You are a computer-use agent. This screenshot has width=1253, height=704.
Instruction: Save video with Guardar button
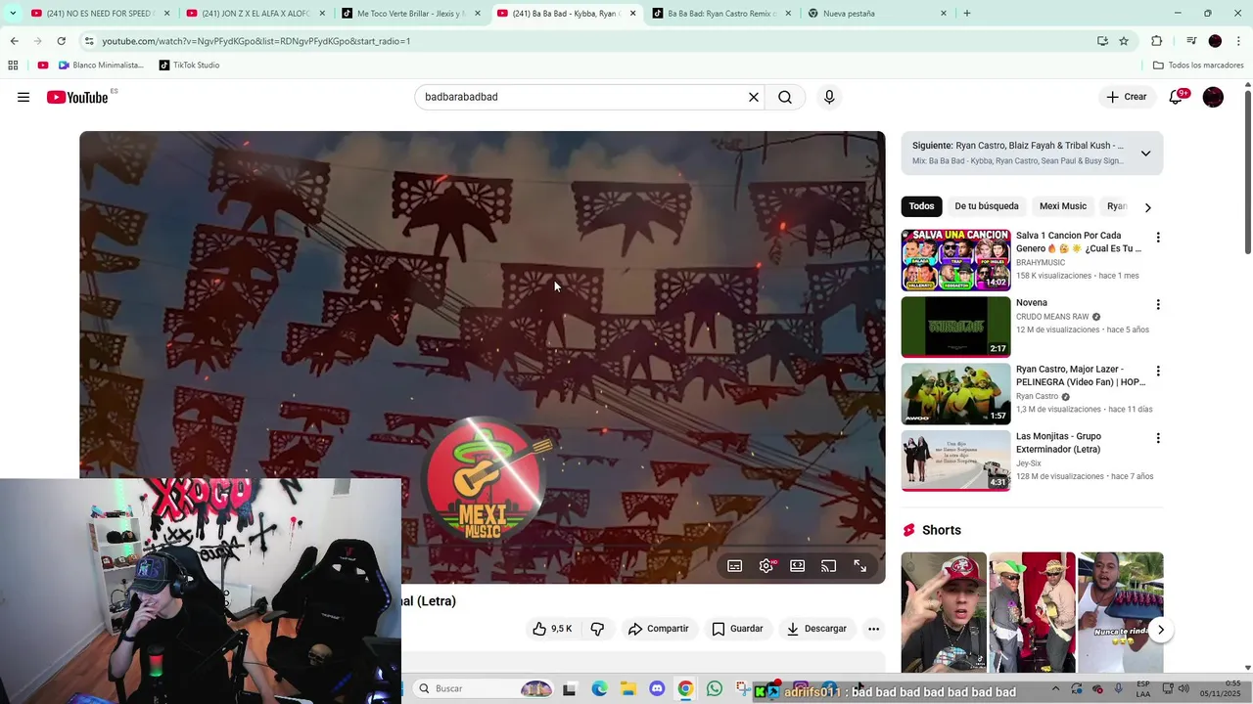click(737, 629)
